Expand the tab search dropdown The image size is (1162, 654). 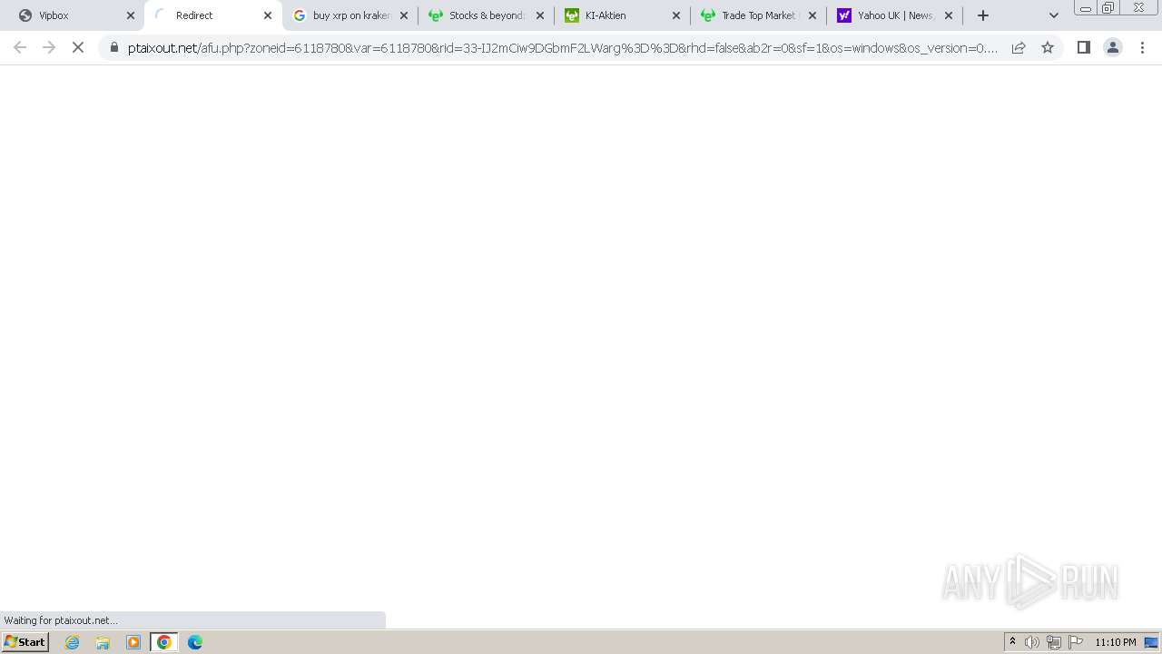click(1054, 15)
